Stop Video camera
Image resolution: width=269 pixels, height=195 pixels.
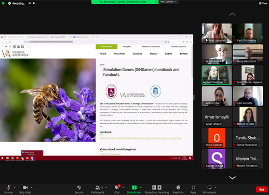25,189
